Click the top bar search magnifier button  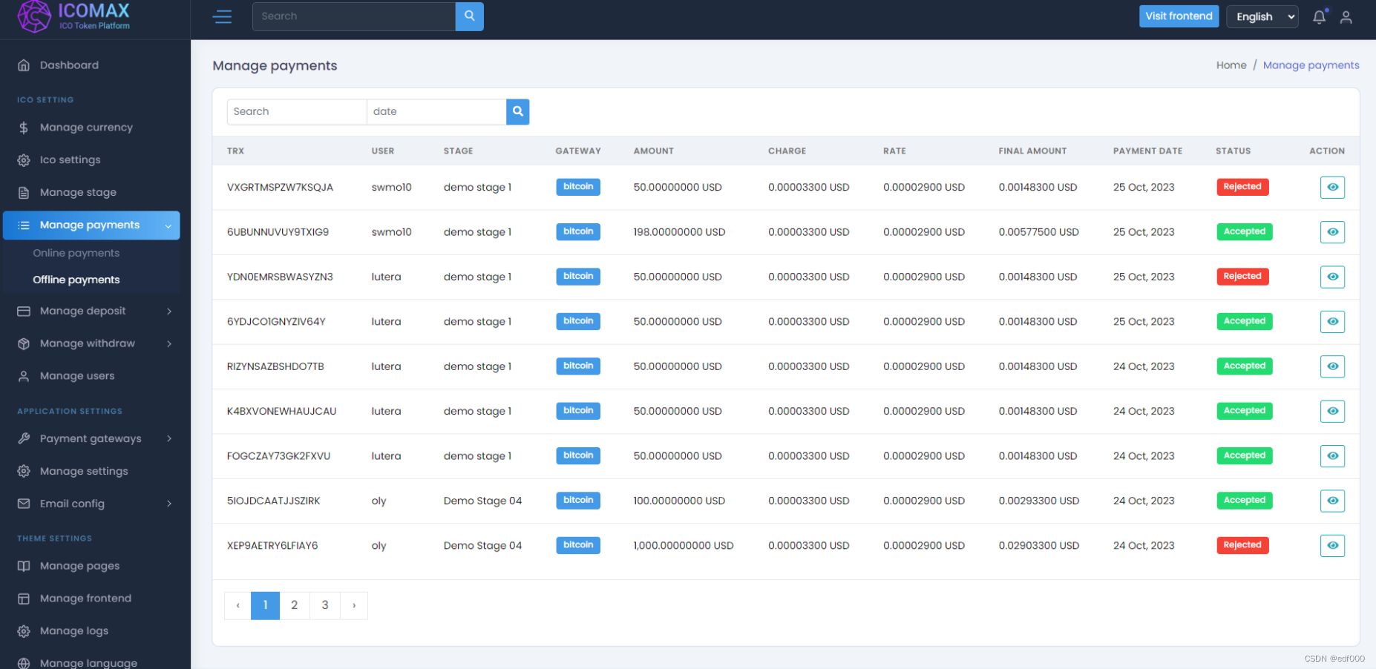[x=469, y=16]
